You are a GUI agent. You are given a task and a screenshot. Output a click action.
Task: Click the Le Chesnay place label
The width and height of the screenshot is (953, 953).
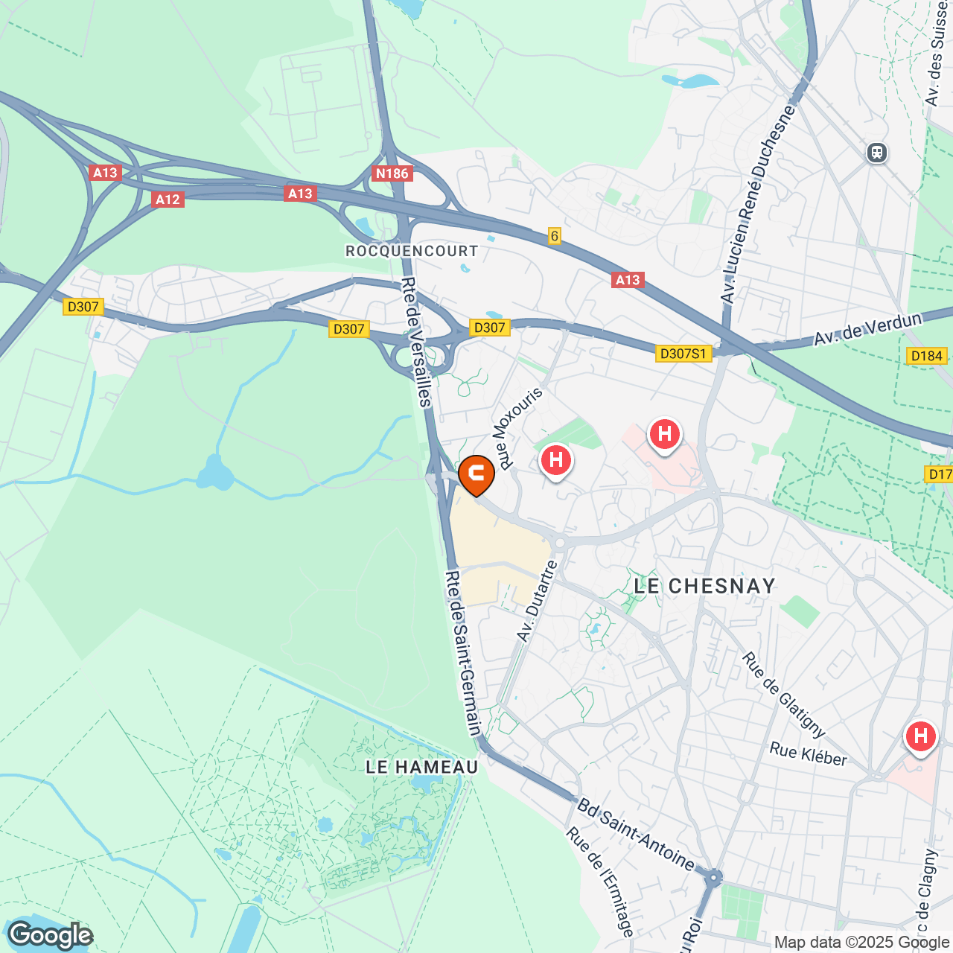705,587
